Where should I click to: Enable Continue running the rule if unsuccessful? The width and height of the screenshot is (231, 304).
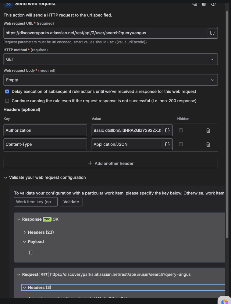click(x=7, y=101)
